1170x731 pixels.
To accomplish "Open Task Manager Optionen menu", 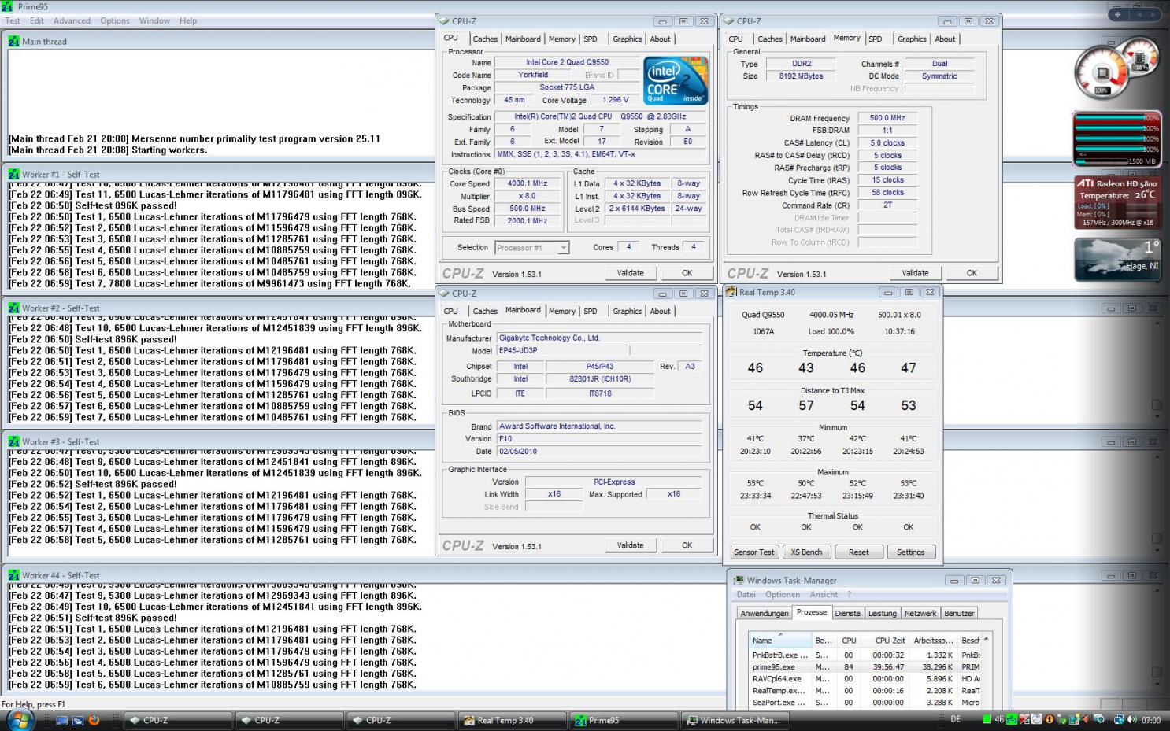I will point(783,594).
